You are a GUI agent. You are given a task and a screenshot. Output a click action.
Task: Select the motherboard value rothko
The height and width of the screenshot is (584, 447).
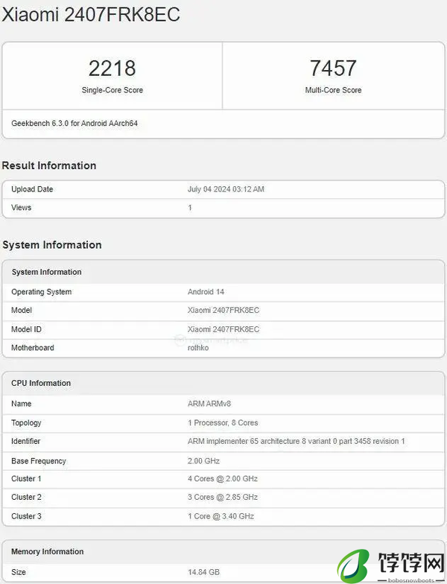(x=198, y=348)
